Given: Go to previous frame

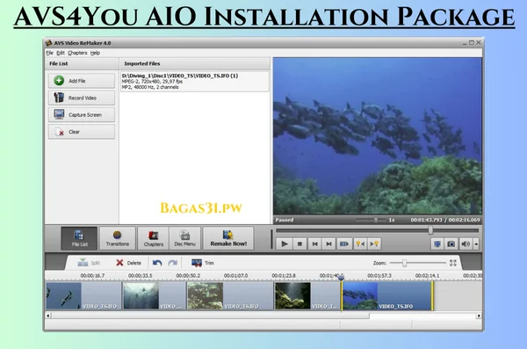Looking at the screenshot, I should click(314, 244).
